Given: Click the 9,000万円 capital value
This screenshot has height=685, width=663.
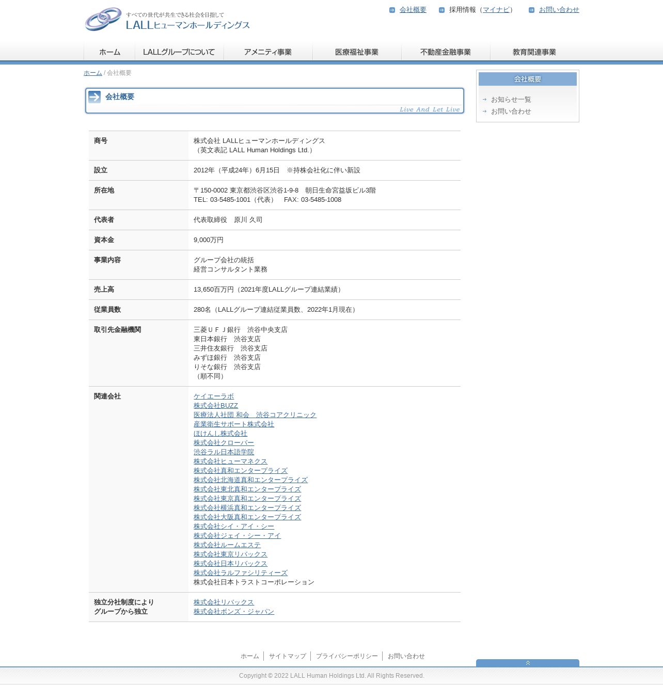Looking at the screenshot, I should tap(209, 240).
